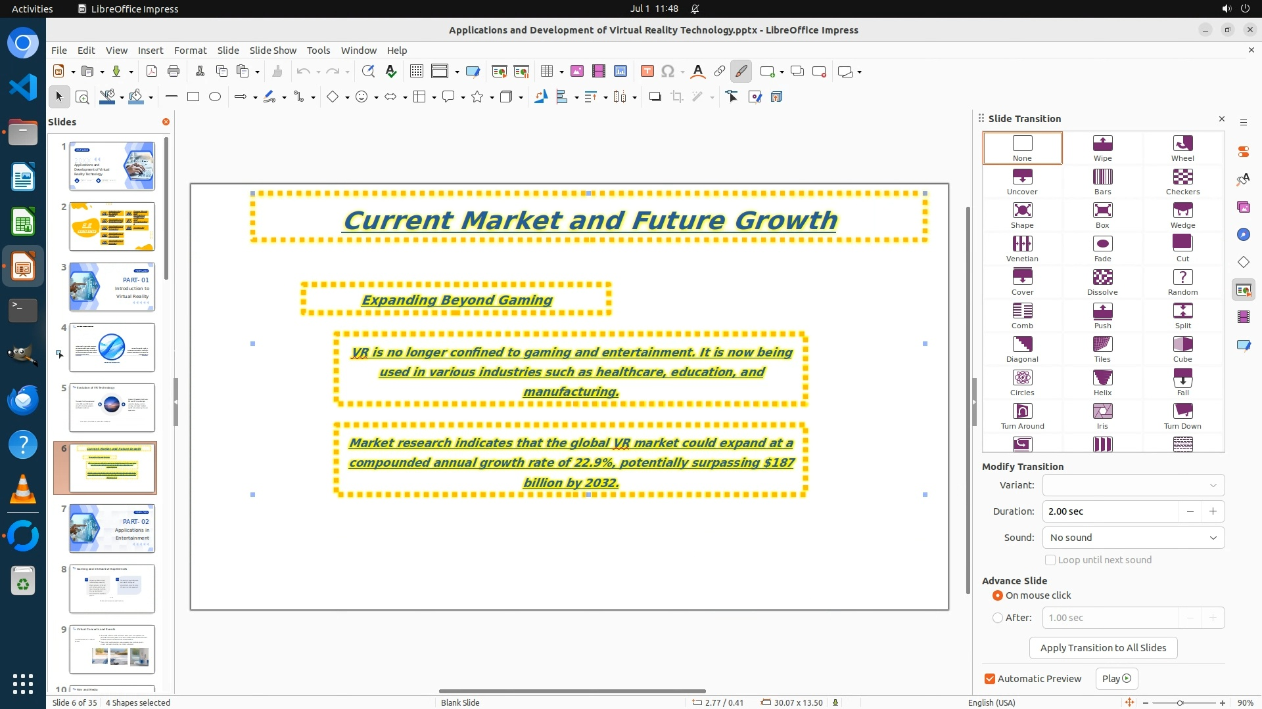Image resolution: width=1262 pixels, height=709 pixels.
Task: Open the Stars and Banners shapes dropdown arrow
Action: (x=492, y=97)
